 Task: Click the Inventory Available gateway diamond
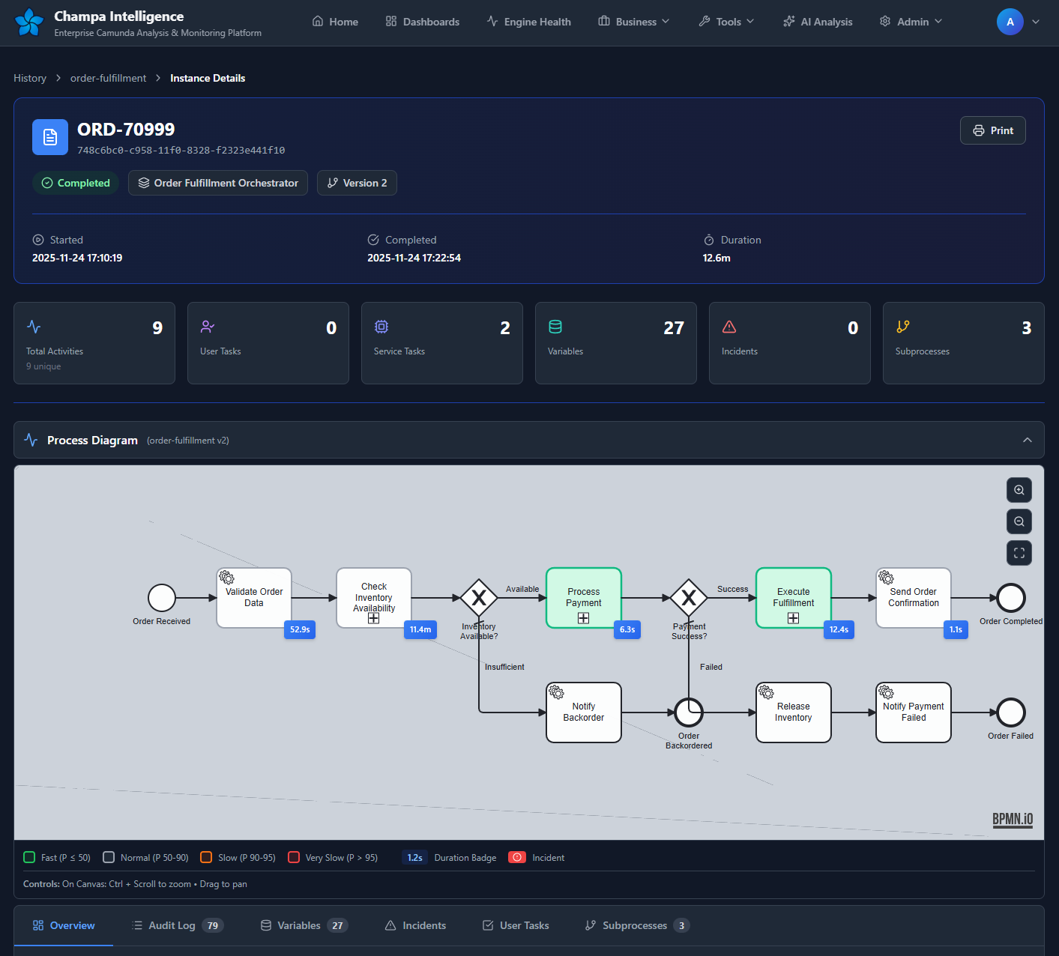pos(479,598)
